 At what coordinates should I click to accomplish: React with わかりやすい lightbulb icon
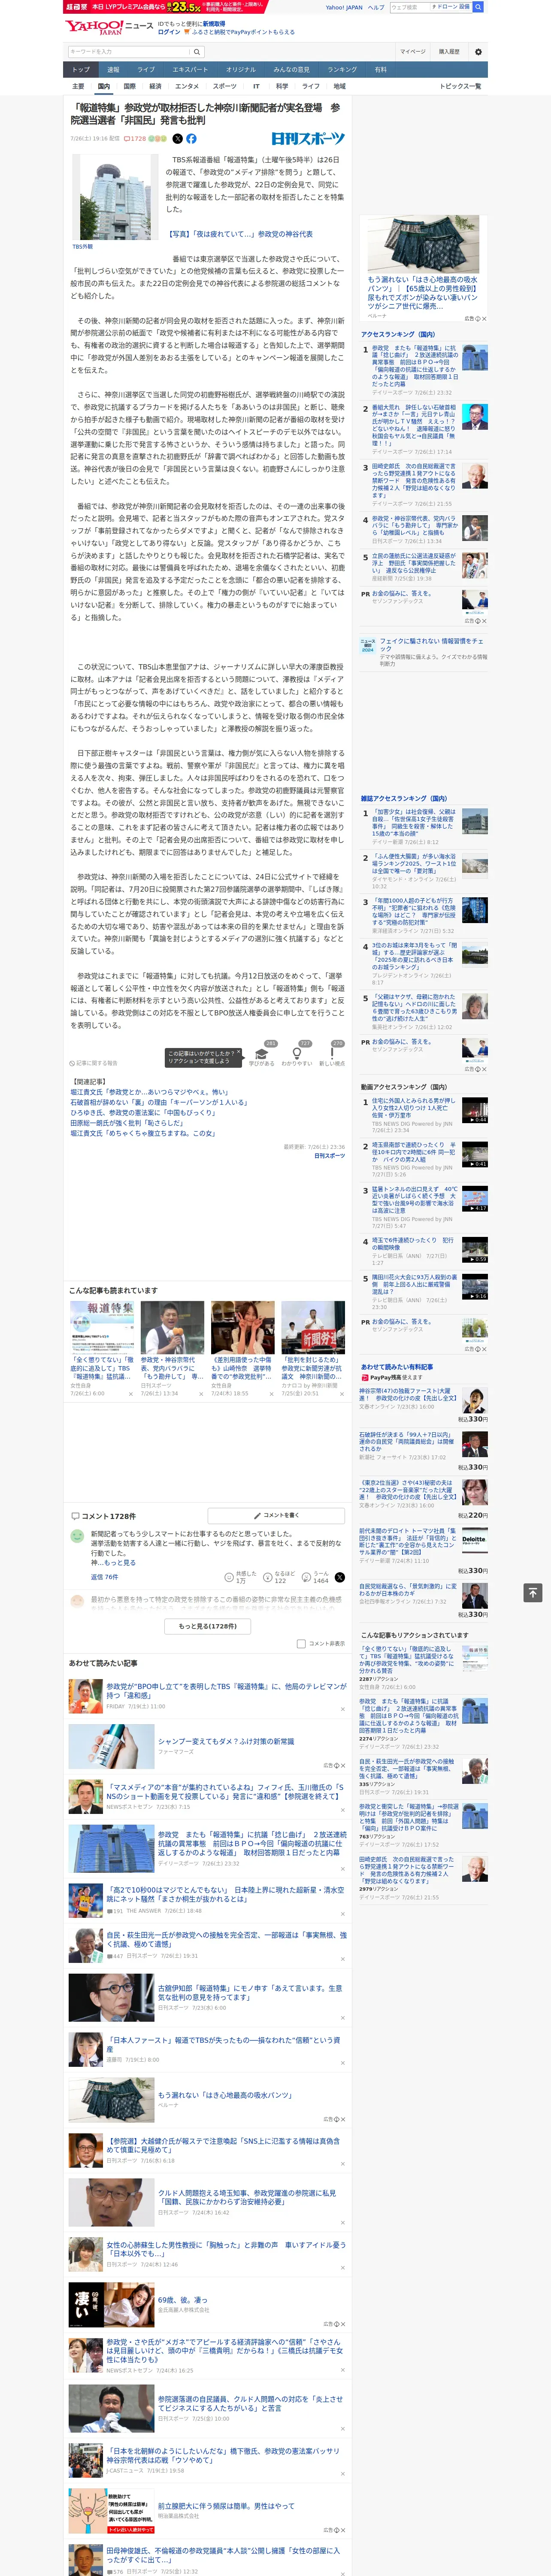click(x=296, y=1053)
